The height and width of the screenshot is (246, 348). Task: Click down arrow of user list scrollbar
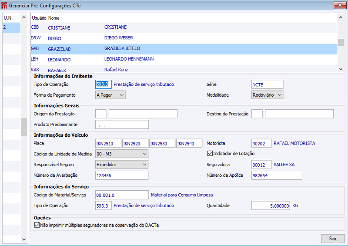[341, 69]
